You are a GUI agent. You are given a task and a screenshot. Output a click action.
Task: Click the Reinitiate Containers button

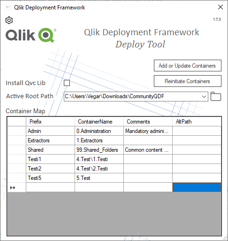pyautogui.click(x=188, y=81)
